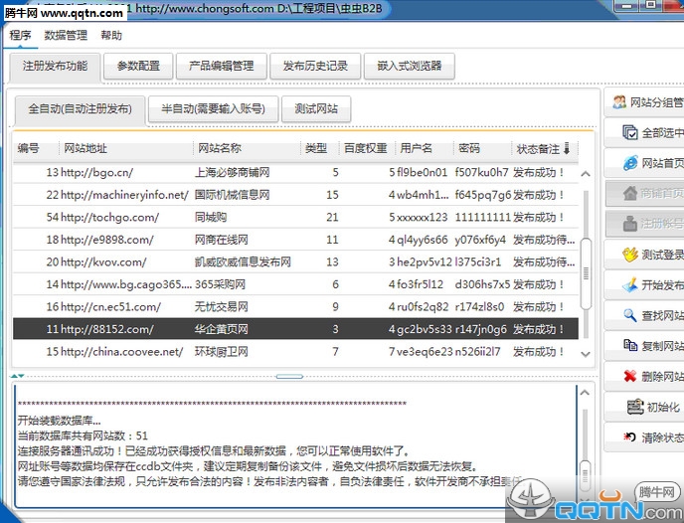The height and width of the screenshot is (523, 684).
Task: Switch to the 参数配置 tab
Action: 138,67
